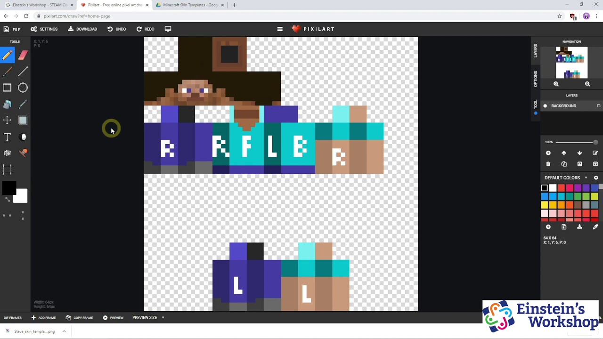Select the Lighten/Darken tool
Screen dimensions: 603x339
pos(23,137)
